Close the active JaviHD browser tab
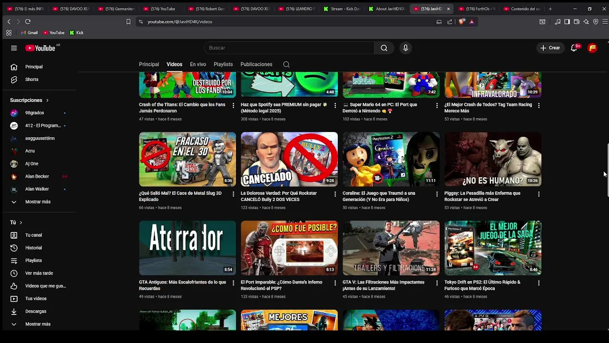This screenshot has width=609, height=343. [448, 9]
